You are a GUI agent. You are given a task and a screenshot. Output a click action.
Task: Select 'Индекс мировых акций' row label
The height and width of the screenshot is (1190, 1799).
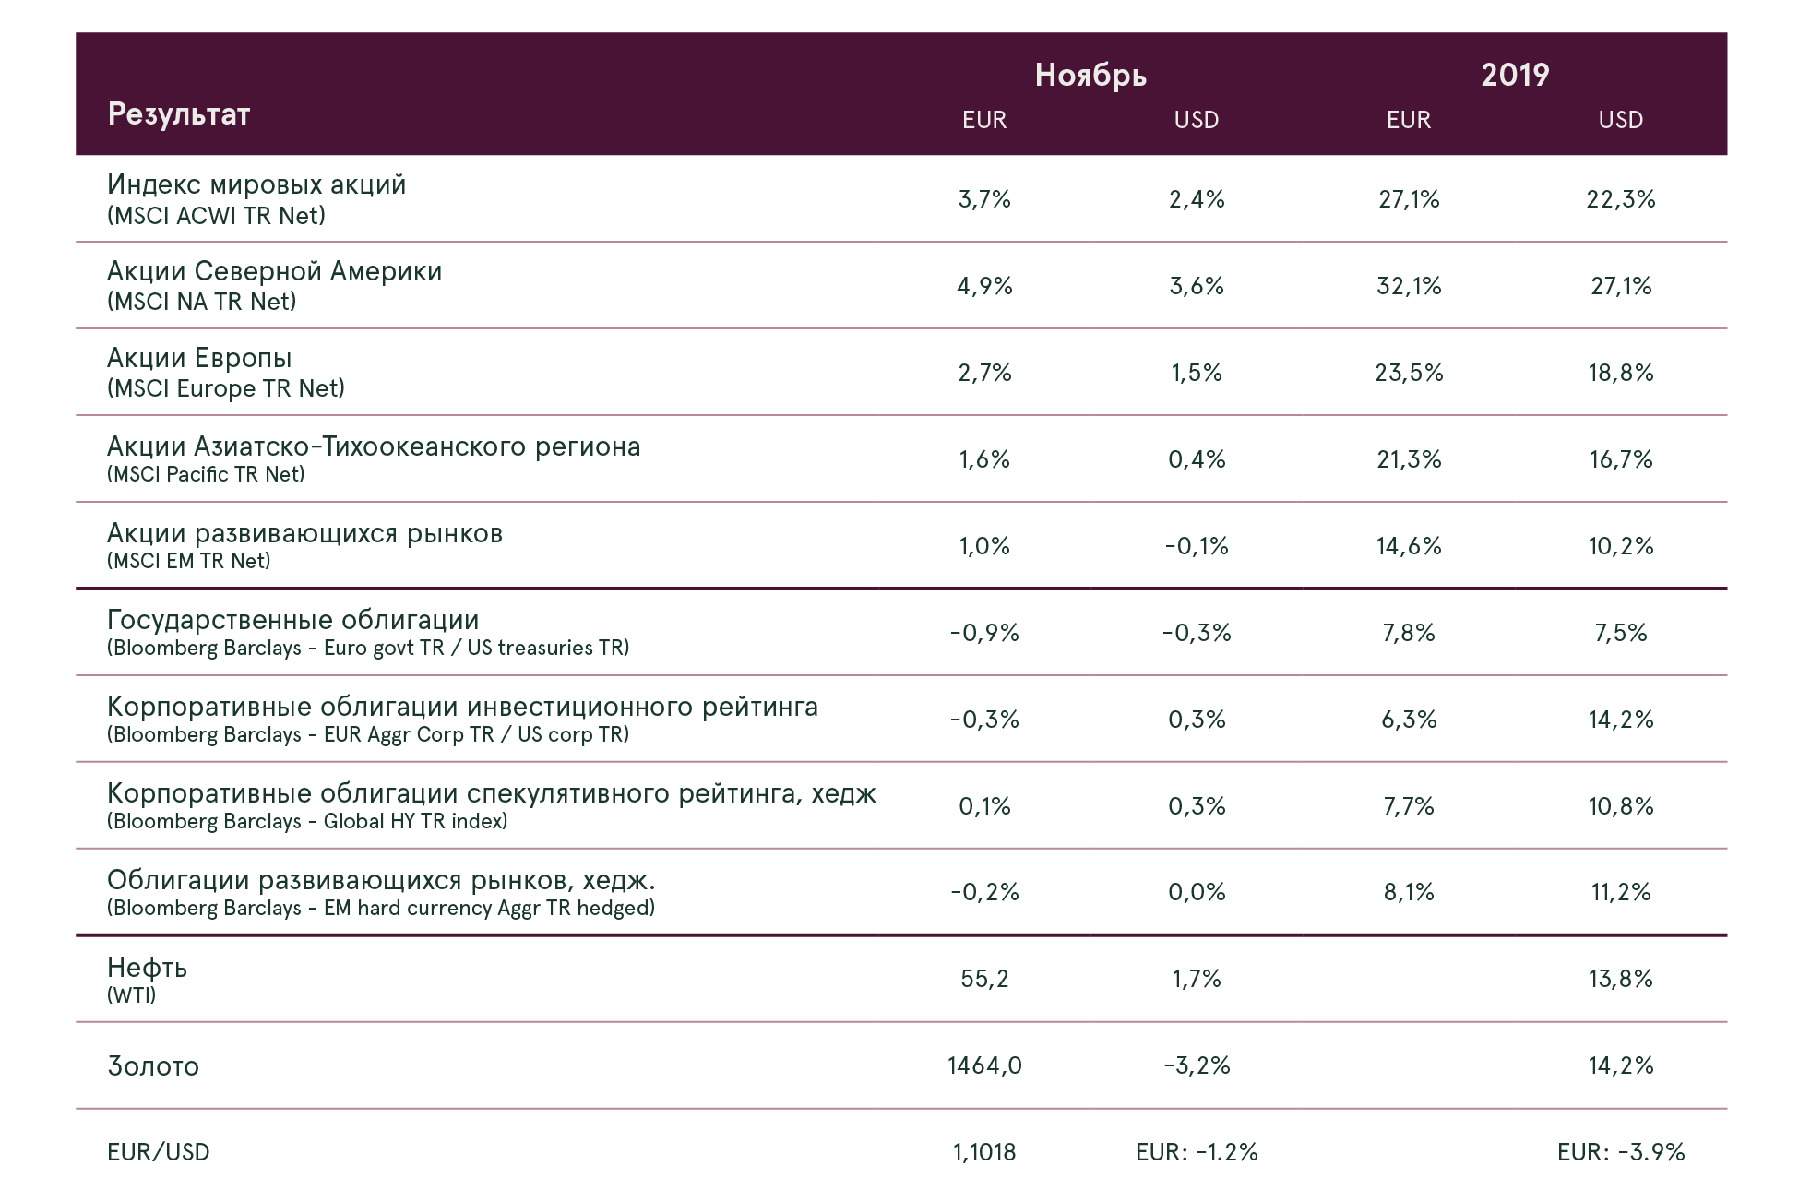tap(256, 184)
